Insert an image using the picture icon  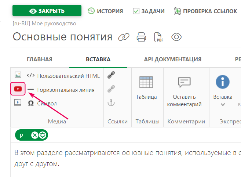point(18,75)
